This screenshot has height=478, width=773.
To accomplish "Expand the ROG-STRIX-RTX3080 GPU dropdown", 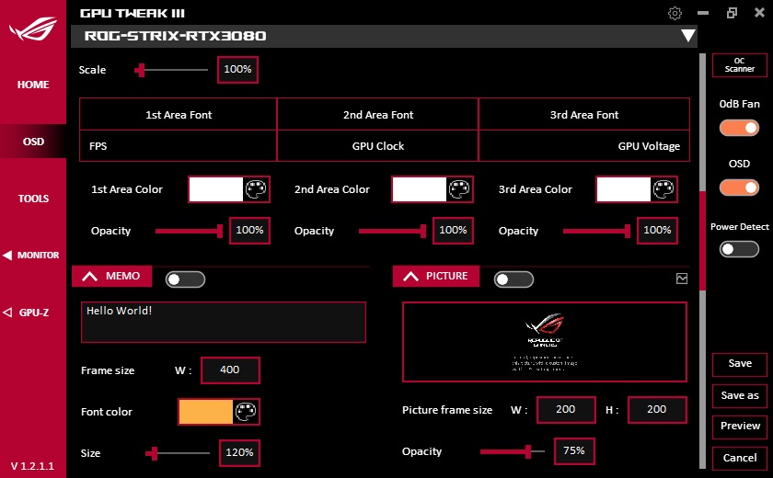I will (x=687, y=36).
